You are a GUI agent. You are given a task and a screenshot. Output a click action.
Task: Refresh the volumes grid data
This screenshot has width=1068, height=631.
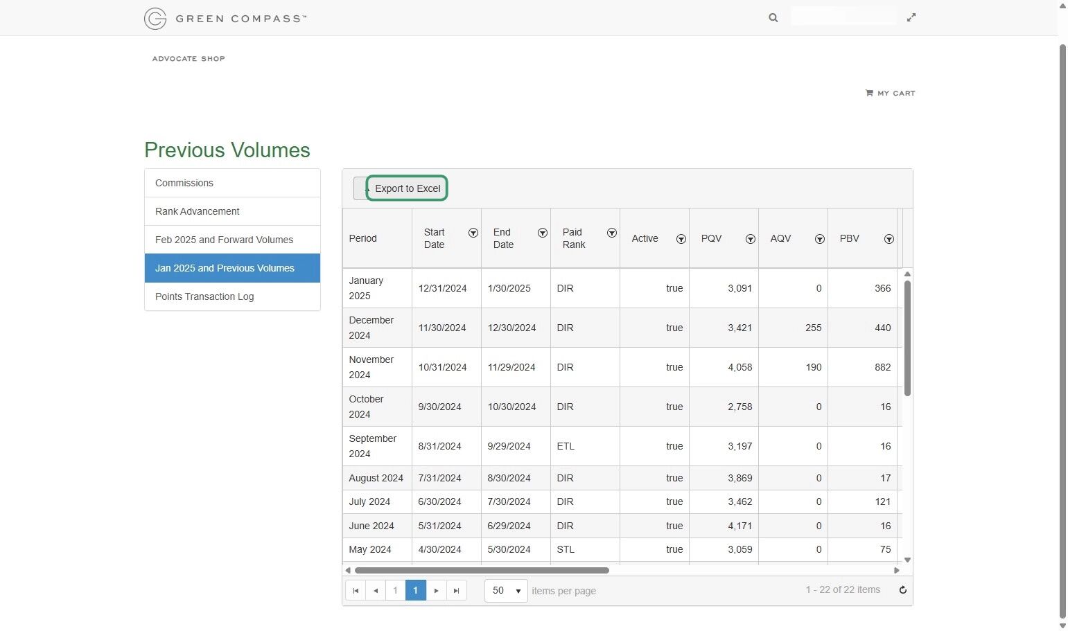(902, 589)
